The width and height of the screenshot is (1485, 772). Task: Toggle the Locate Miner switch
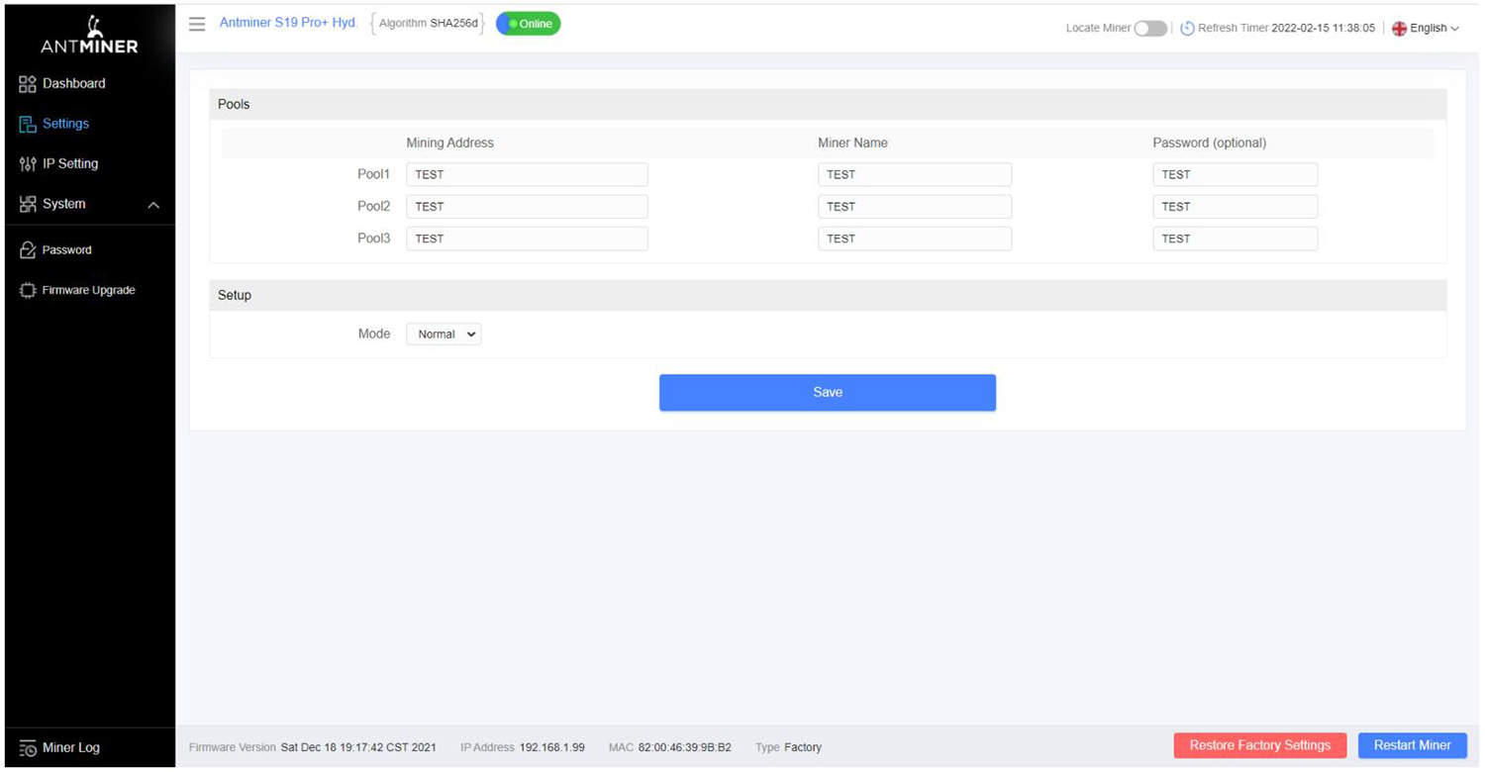click(x=1150, y=29)
